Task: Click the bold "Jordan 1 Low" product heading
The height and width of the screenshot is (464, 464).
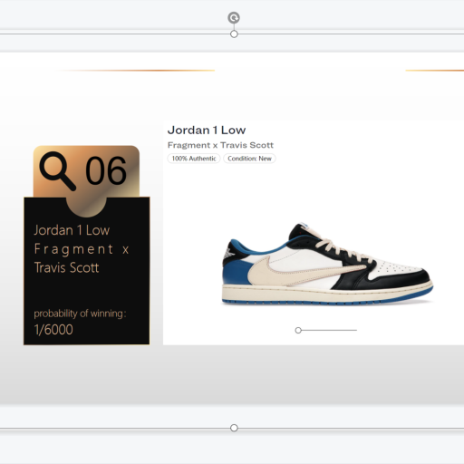Action: coord(207,130)
